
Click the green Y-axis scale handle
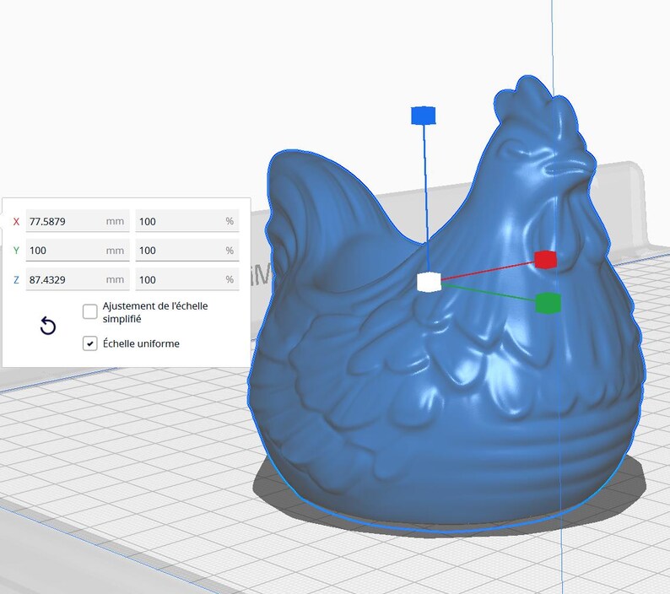(x=548, y=303)
